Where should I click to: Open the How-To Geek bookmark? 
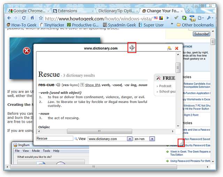pyautogui.click(x=22, y=25)
